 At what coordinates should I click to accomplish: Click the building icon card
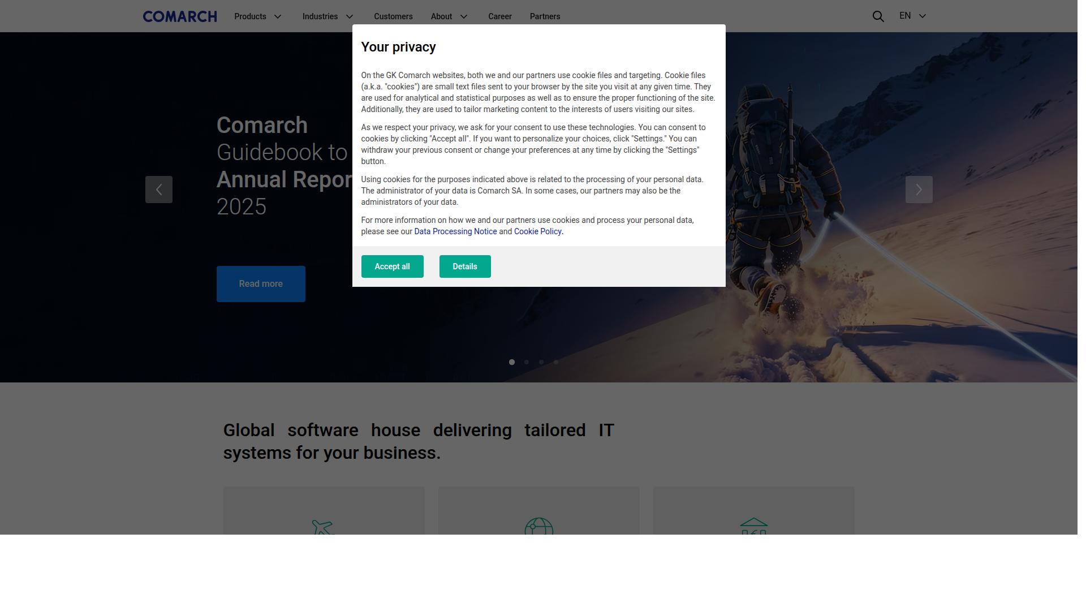tap(754, 510)
